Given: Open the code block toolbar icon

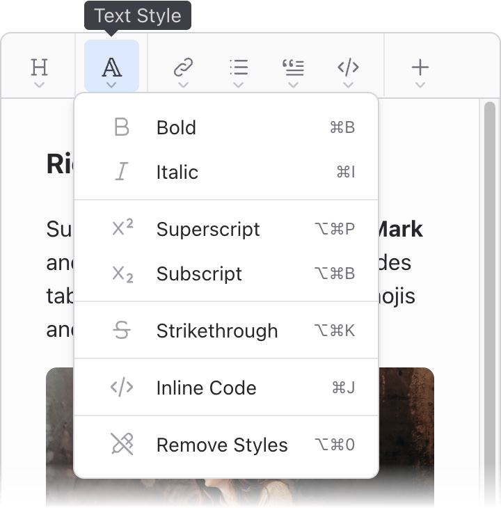Looking at the screenshot, I should click(348, 68).
